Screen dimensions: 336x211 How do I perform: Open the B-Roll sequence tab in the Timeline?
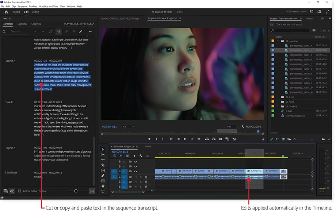pyautogui.click(x=148, y=146)
